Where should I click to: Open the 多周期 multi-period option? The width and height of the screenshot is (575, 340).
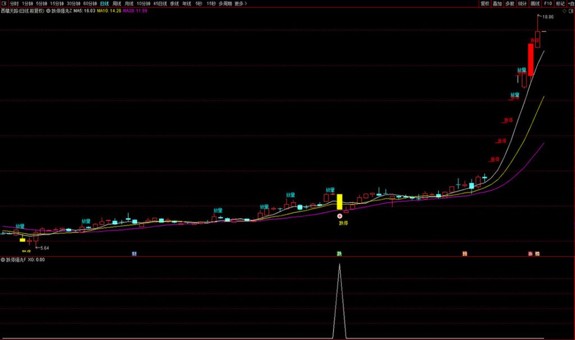pos(225,3)
